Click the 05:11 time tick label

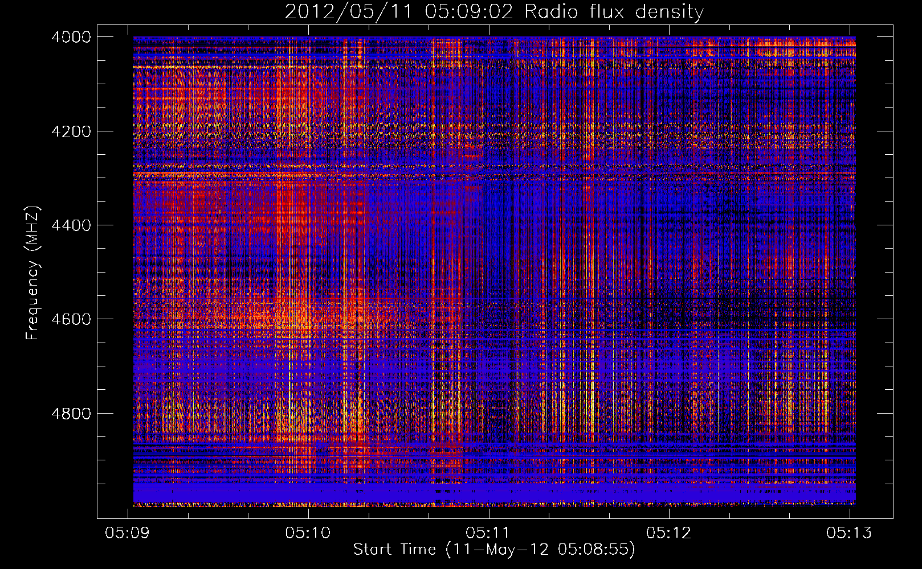488,533
